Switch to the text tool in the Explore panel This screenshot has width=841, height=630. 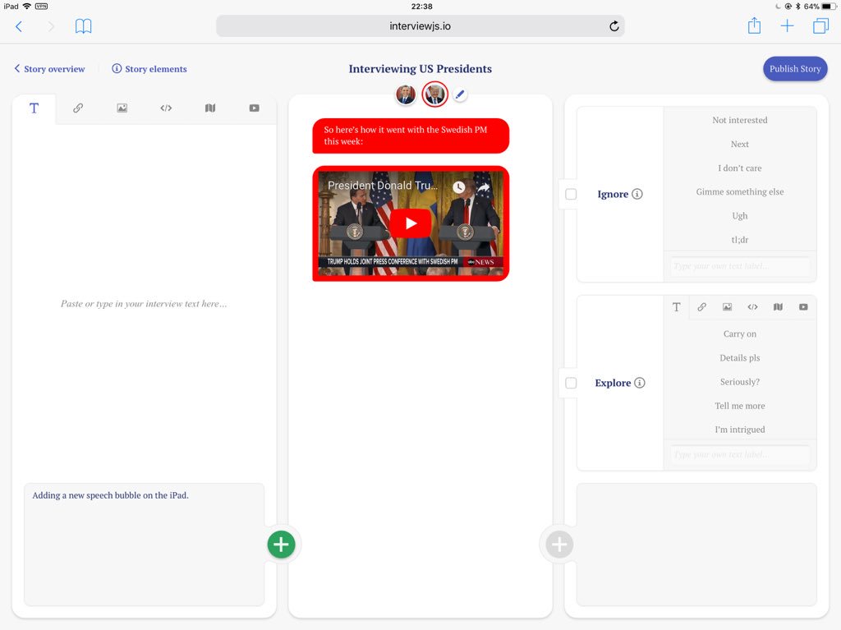[676, 307]
